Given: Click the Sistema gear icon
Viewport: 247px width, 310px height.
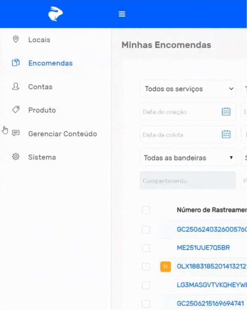Looking at the screenshot, I should 16,157.
